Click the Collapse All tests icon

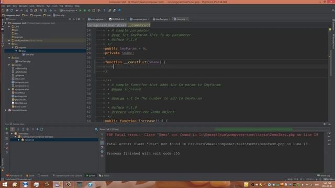click(x=28, y=129)
